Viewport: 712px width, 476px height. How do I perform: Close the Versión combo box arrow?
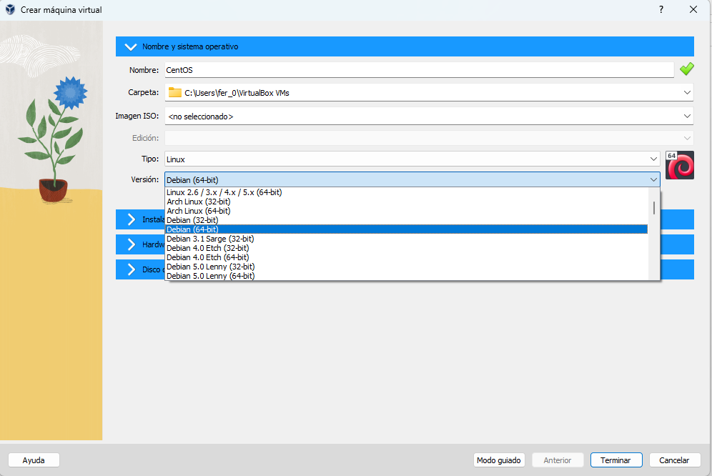653,180
